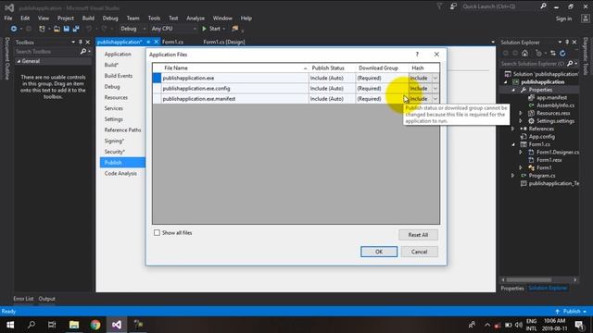Open the Any CPU platform dropdown
This screenshot has width=593, height=333.
173,29
